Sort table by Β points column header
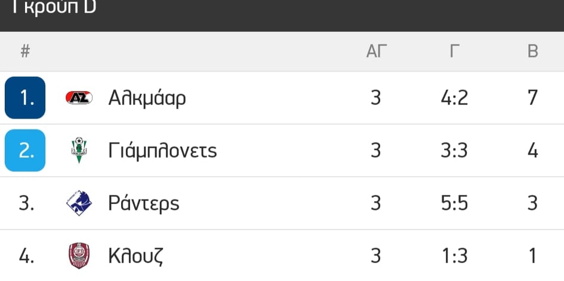The width and height of the screenshot is (564, 281). [x=533, y=51]
